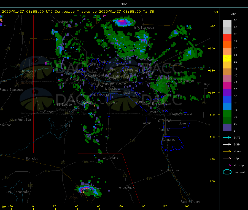248x210 pixels.
Task: Click the bip pink arrow legend icon
Action: [x=227, y=158]
